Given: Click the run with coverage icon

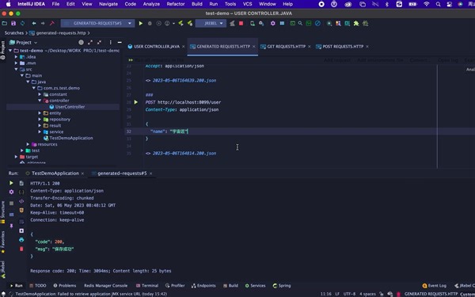Looking at the screenshot, I should pos(158,23).
